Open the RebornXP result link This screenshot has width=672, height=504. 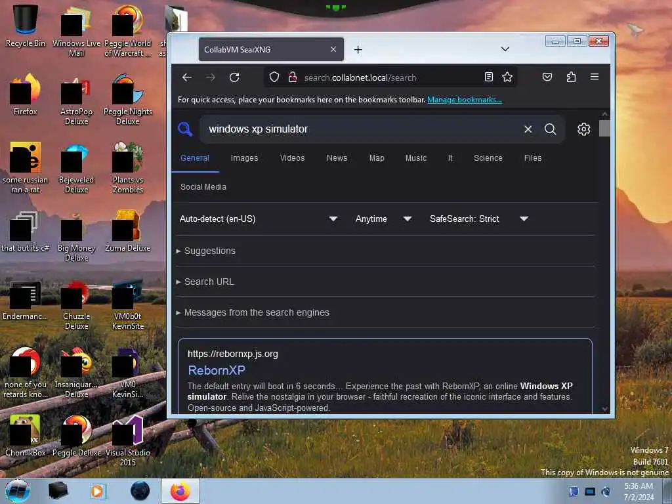pos(217,370)
